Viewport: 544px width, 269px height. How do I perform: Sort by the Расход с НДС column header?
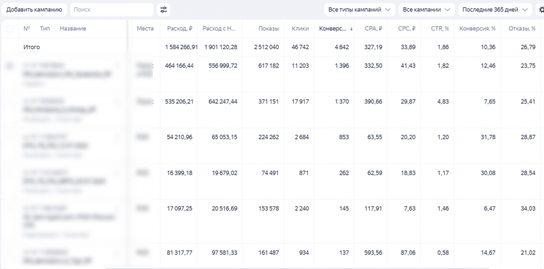point(219,29)
